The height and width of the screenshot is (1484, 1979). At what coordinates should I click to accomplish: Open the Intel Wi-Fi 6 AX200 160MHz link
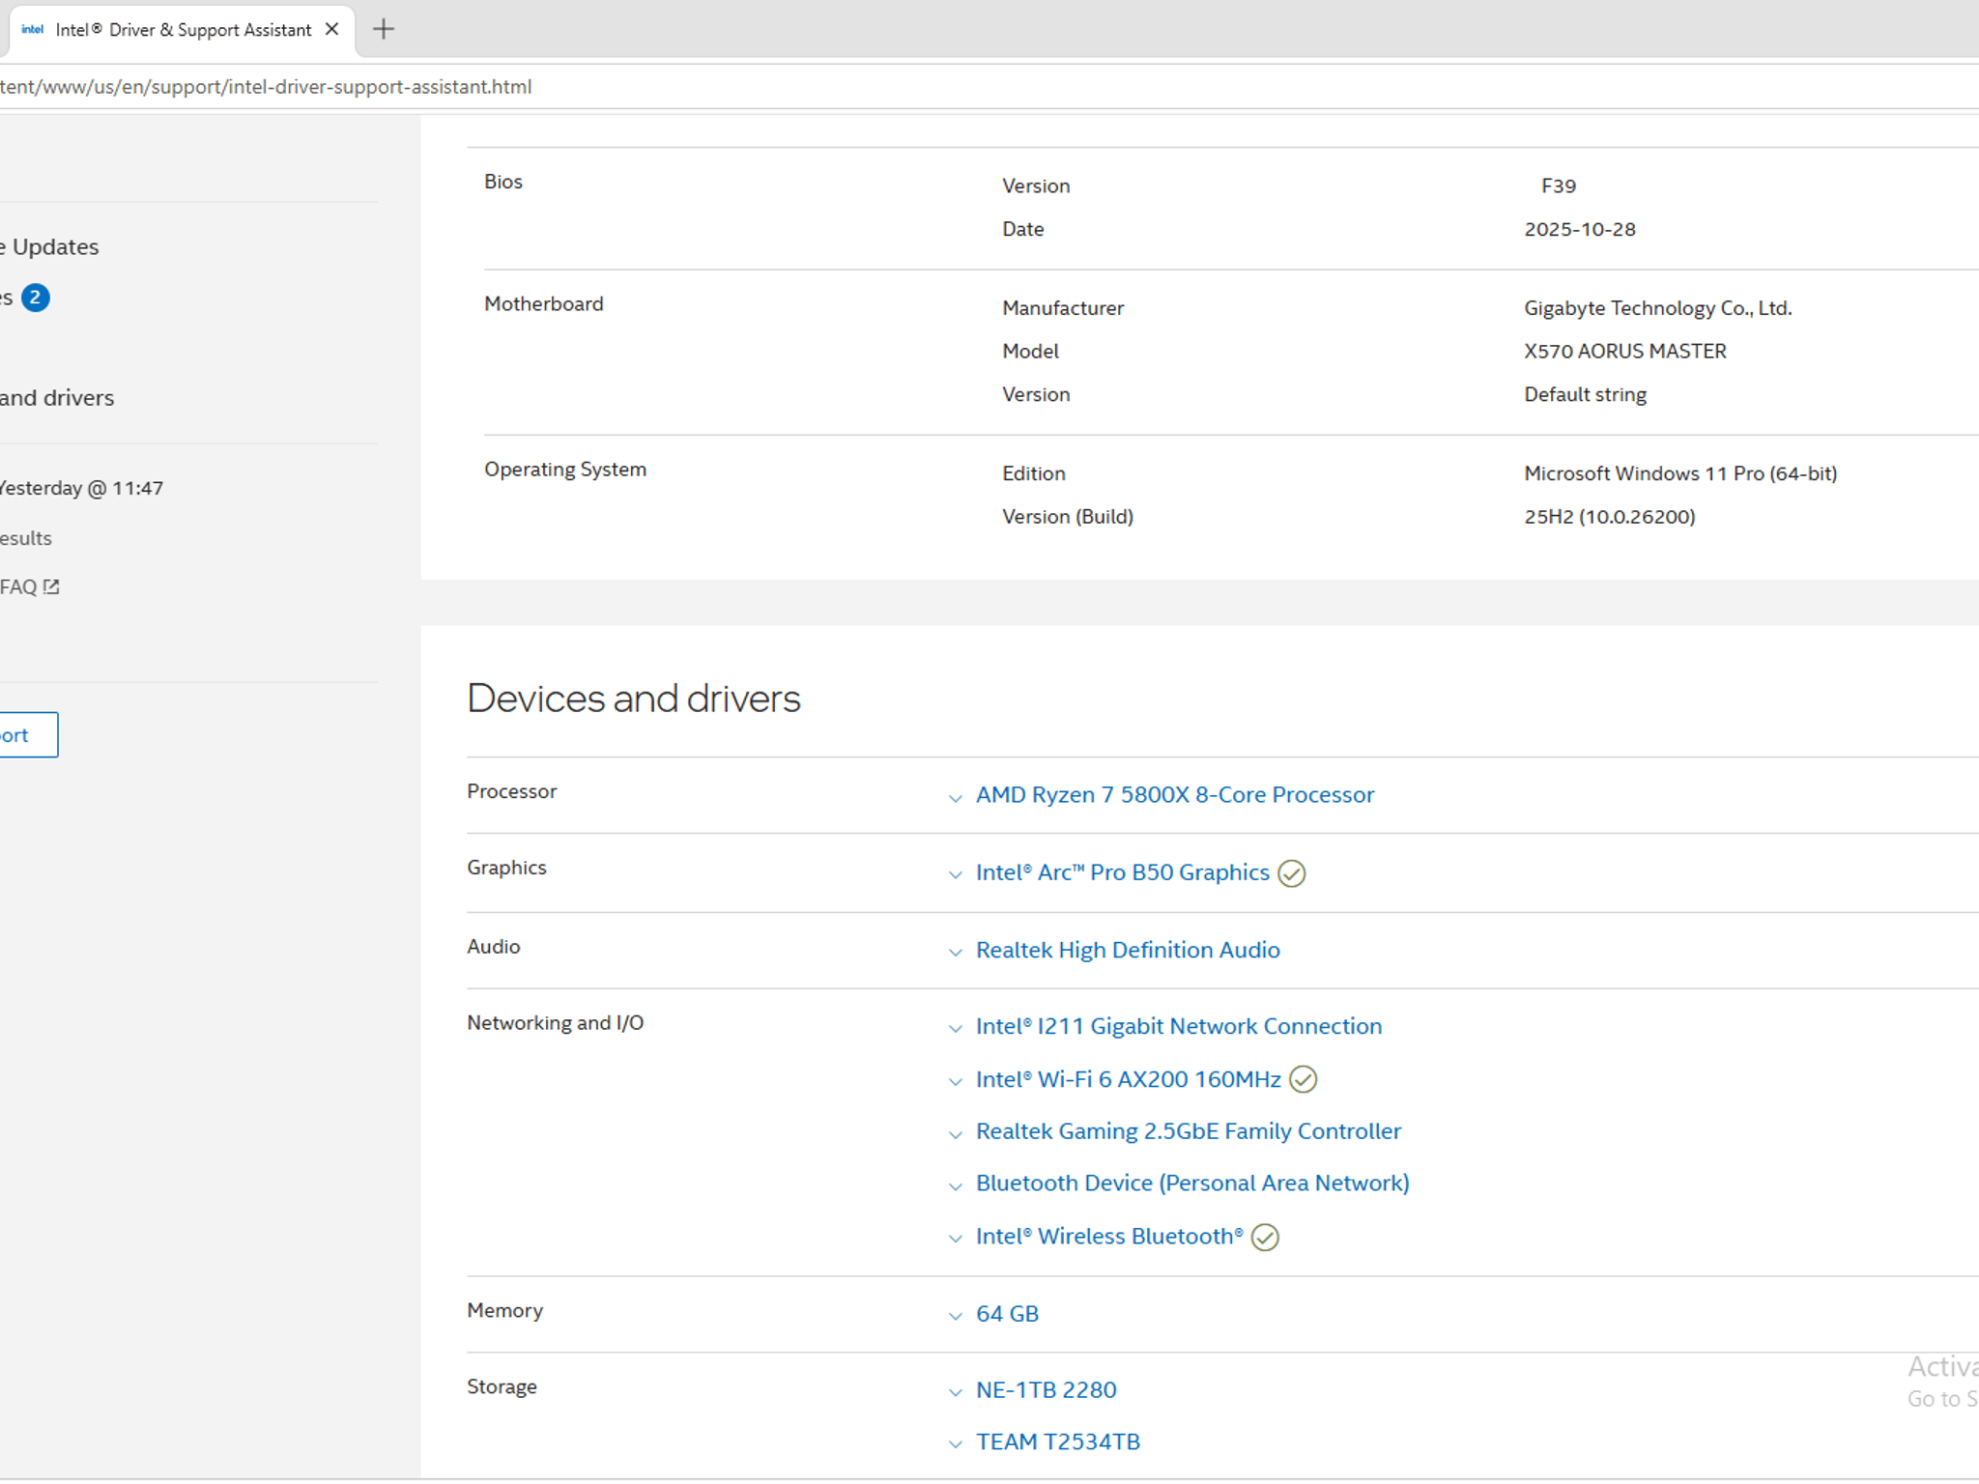tap(1129, 1079)
